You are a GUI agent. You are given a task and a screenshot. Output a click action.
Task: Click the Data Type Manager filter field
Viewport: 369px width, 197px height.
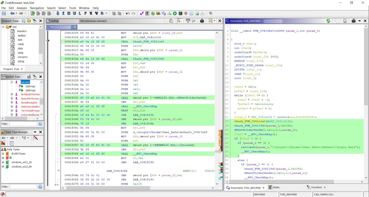[23, 187]
